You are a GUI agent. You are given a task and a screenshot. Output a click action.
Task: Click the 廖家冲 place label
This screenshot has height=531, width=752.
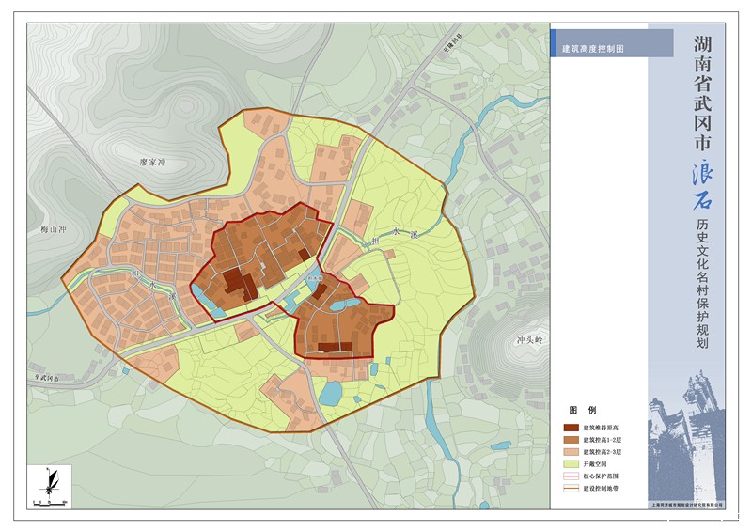pos(152,162)
